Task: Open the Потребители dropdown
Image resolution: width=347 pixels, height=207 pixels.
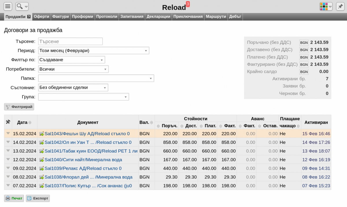Action: tap(73, 69)
